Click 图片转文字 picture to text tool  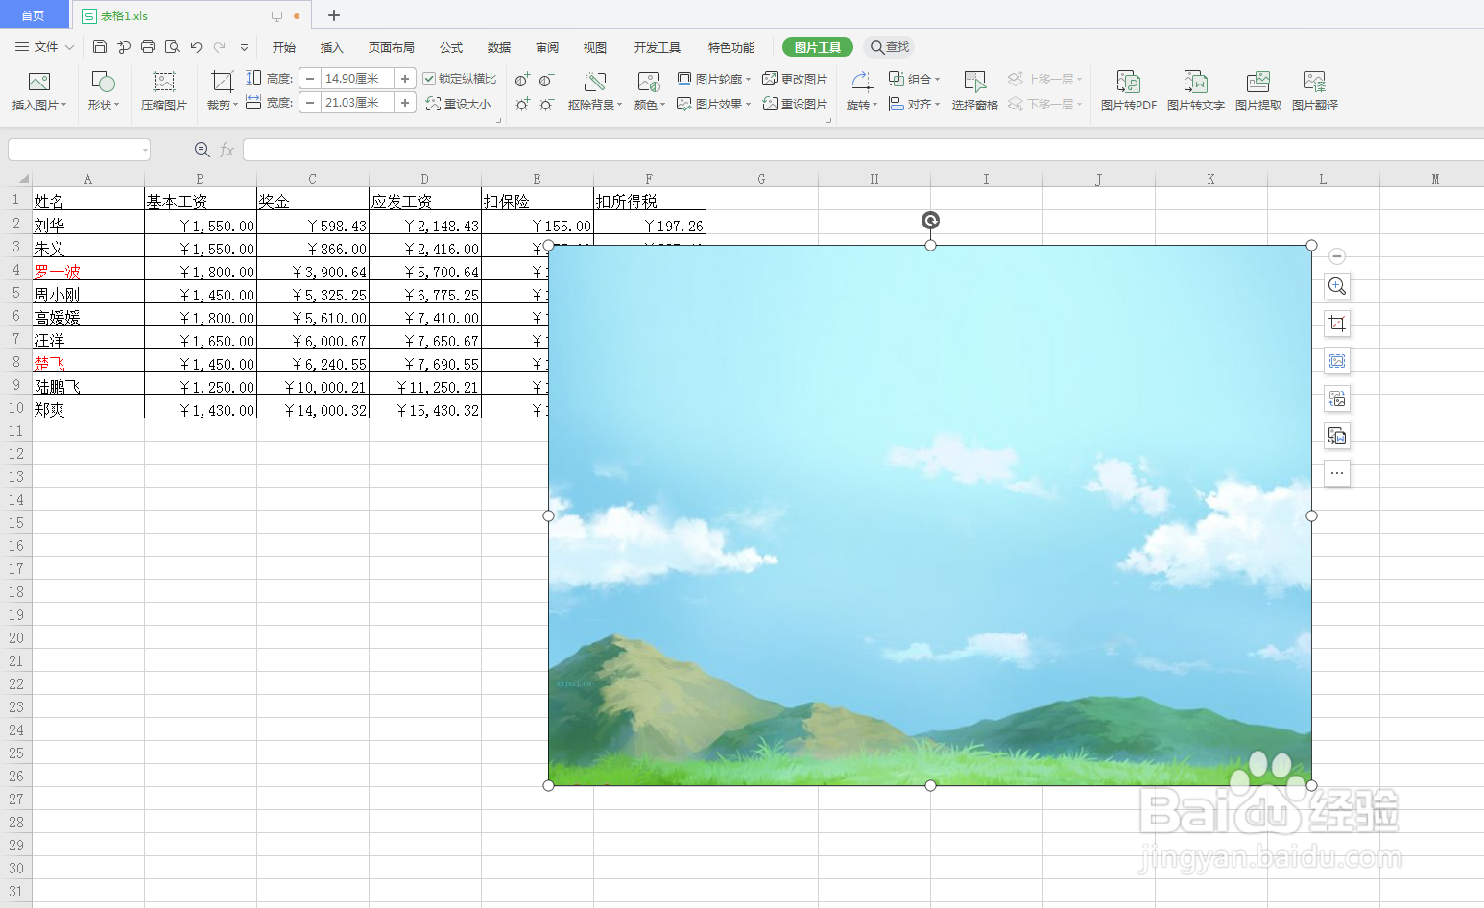point(1196,91)
